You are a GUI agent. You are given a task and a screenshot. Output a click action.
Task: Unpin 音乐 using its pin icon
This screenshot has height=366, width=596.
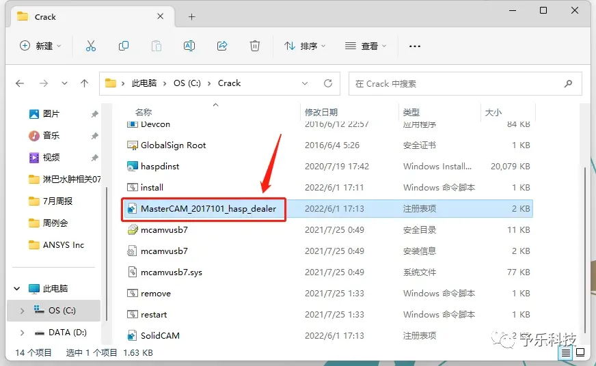[94, 135]
